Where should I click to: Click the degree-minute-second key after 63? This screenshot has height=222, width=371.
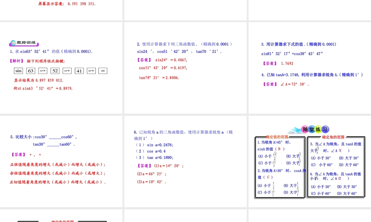[43, 71]
